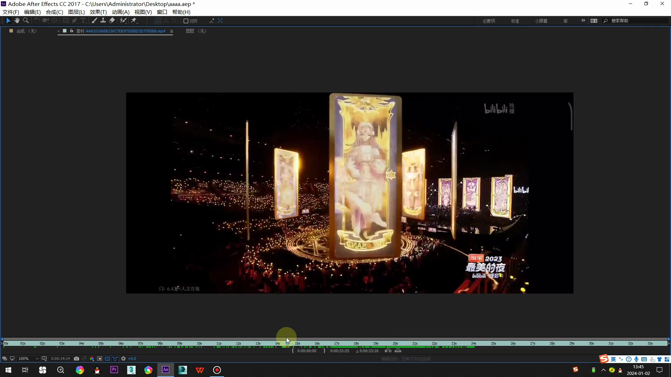The width and height of the screenshot is (671, 377).
Task: Click reset exposure aperture icon
Action: [123, 358]
